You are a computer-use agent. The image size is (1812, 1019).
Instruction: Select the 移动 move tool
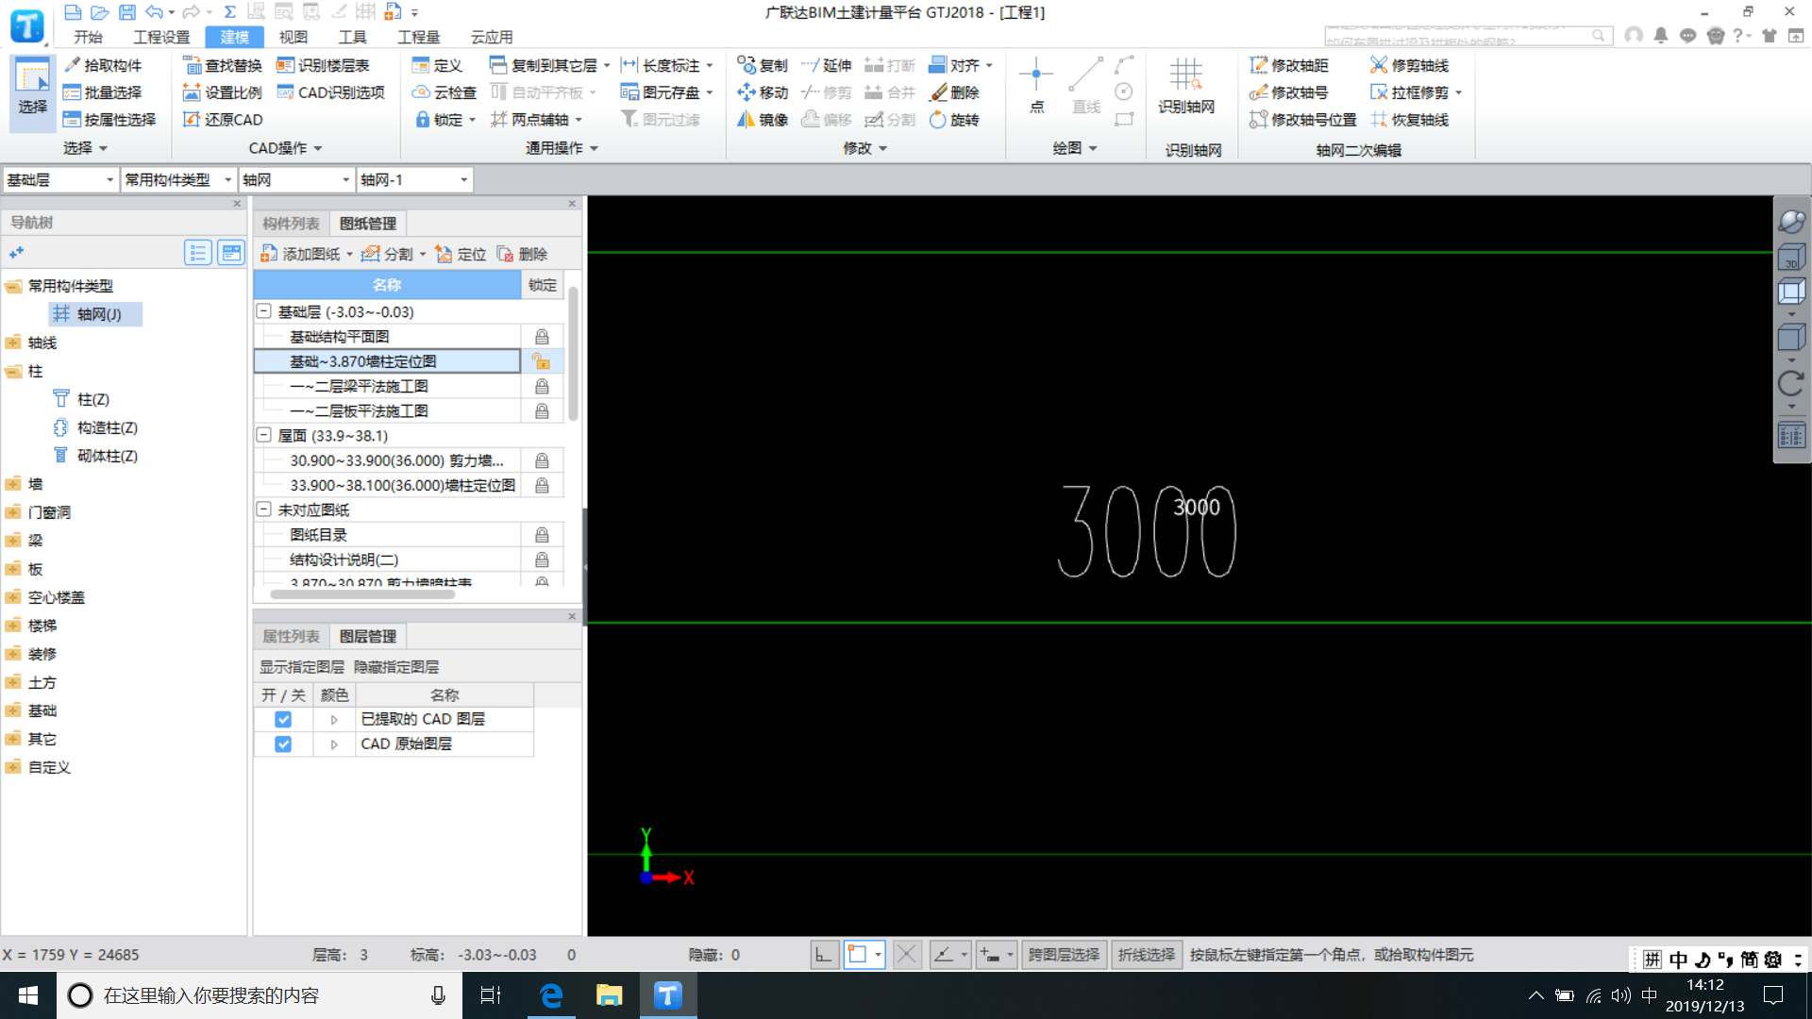click(763, 92)
